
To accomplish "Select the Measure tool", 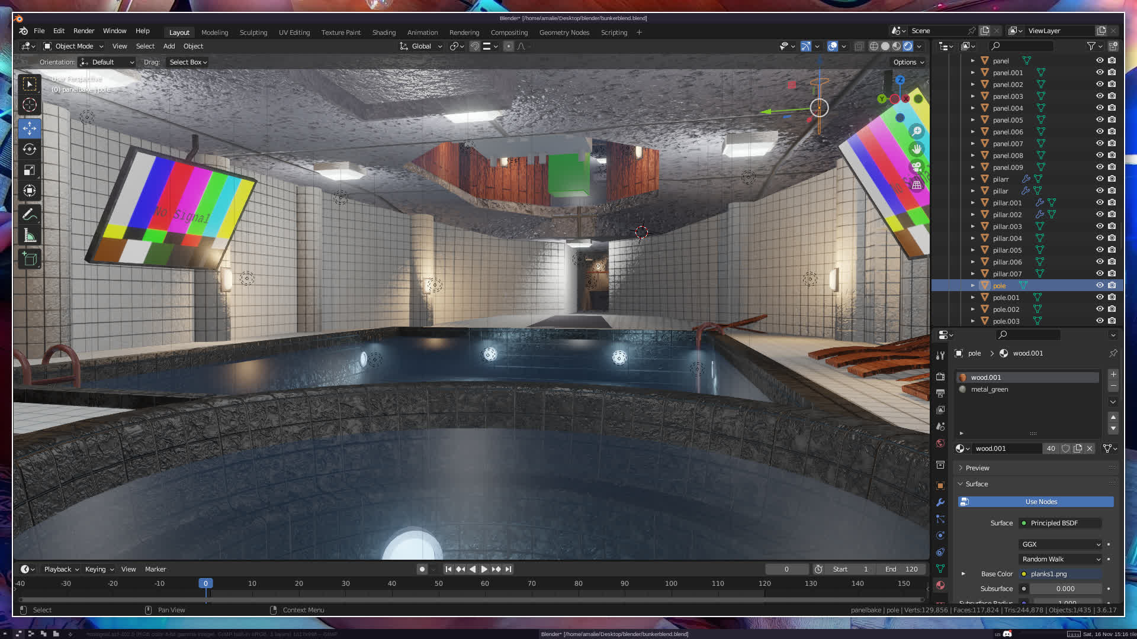I will point(30,236).
